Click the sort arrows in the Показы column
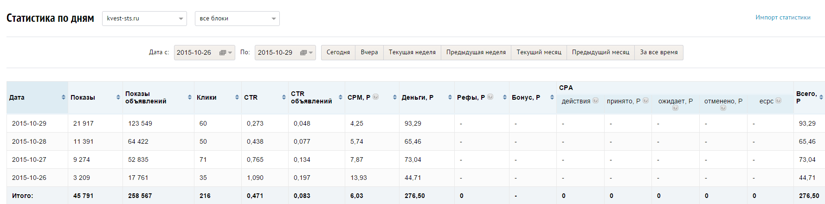This screenshot has height=204, width=825. (118, 97)
